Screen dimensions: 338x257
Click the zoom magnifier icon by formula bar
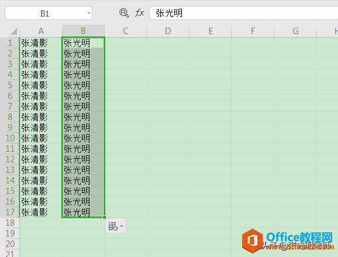(x=124, y=13)
